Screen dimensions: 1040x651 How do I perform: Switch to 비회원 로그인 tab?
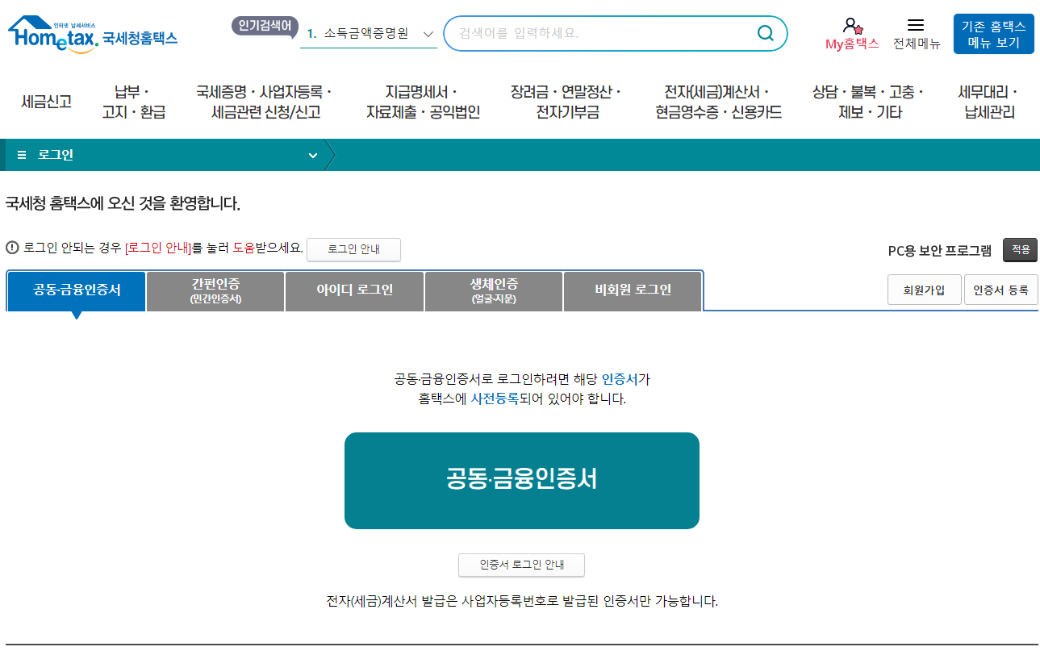coord(633,290)
